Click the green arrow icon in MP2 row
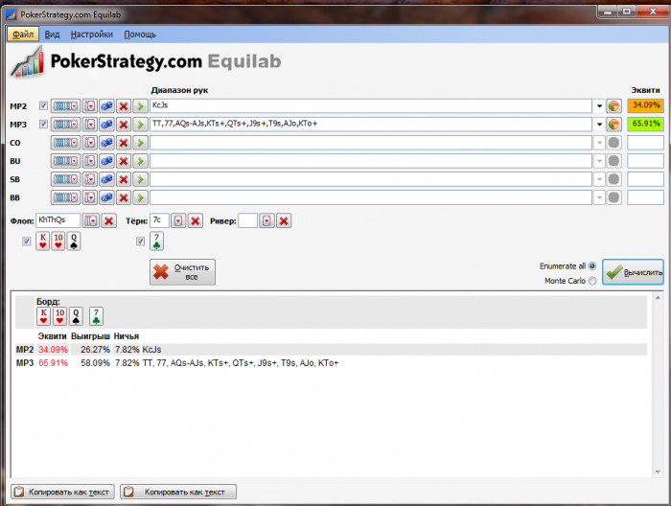The image size is (671, 506). 140,105
